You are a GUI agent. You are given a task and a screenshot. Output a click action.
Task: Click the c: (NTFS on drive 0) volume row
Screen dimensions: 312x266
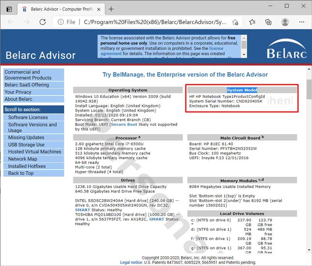232,222
